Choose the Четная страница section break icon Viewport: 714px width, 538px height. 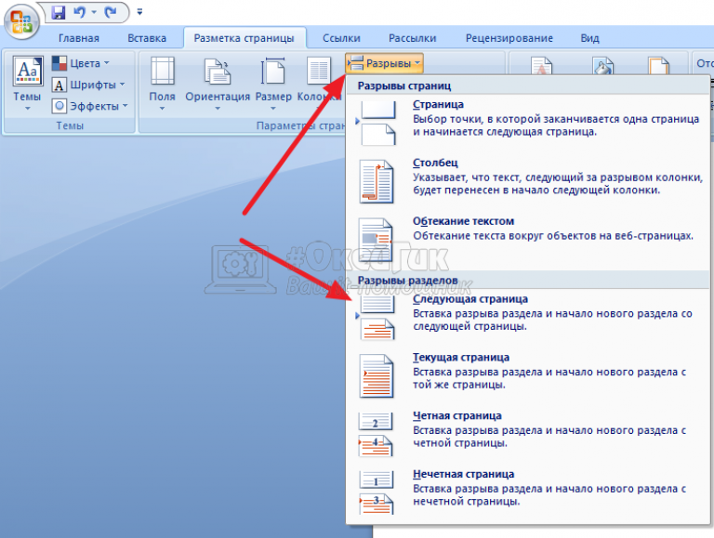[376, 434]
